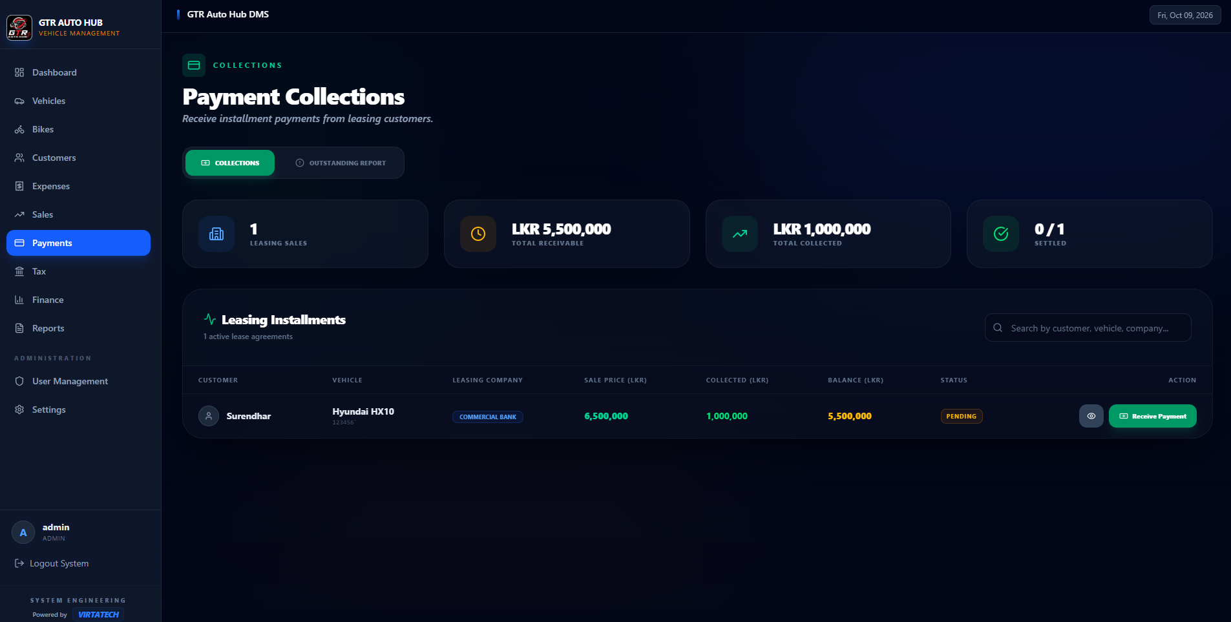
Task: Click the pulse icon beside Leasing Installments
Action: tap(210, 319)
